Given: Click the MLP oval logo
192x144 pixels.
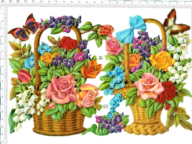Looking at the screenshot, I should [x=105, y=106].
